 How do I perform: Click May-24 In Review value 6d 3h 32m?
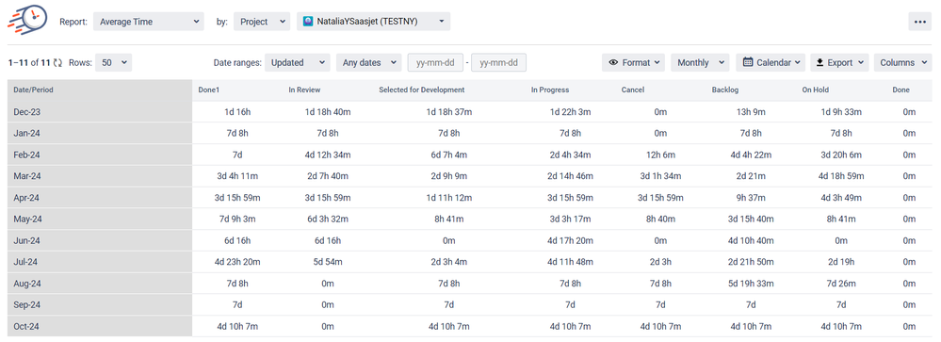click(x=328, y=219)
